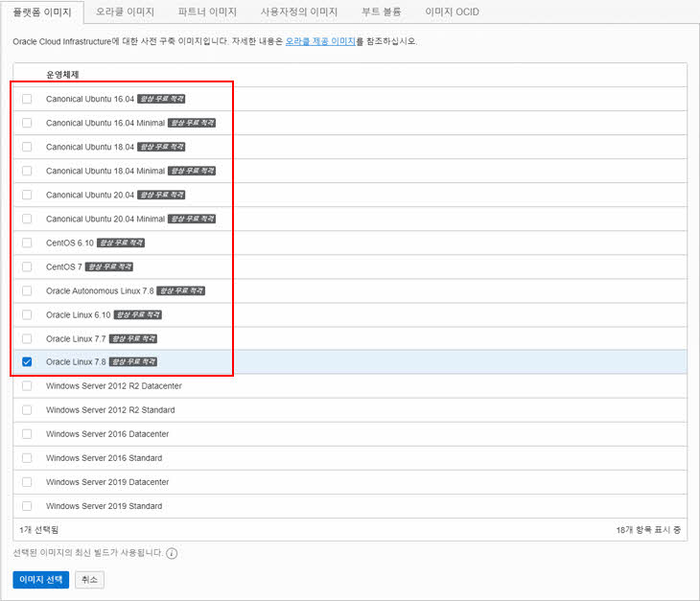
Task: Check the Oracle Linux 7.7 checkbox
Action: coord(27,339)
